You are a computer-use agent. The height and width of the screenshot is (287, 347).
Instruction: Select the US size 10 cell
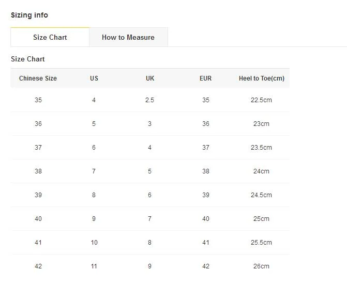click(94, 243)
